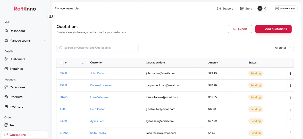
Task: Open quotation 65432 link
Action: tap(64, 73)
